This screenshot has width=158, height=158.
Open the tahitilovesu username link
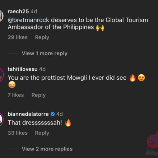click(x=23, y=69)
